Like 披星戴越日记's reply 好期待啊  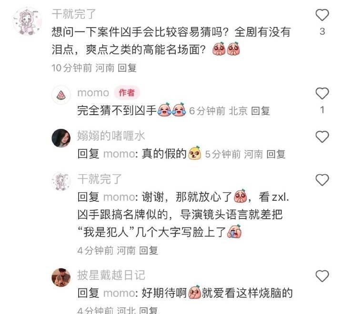[x=322, y=276]
